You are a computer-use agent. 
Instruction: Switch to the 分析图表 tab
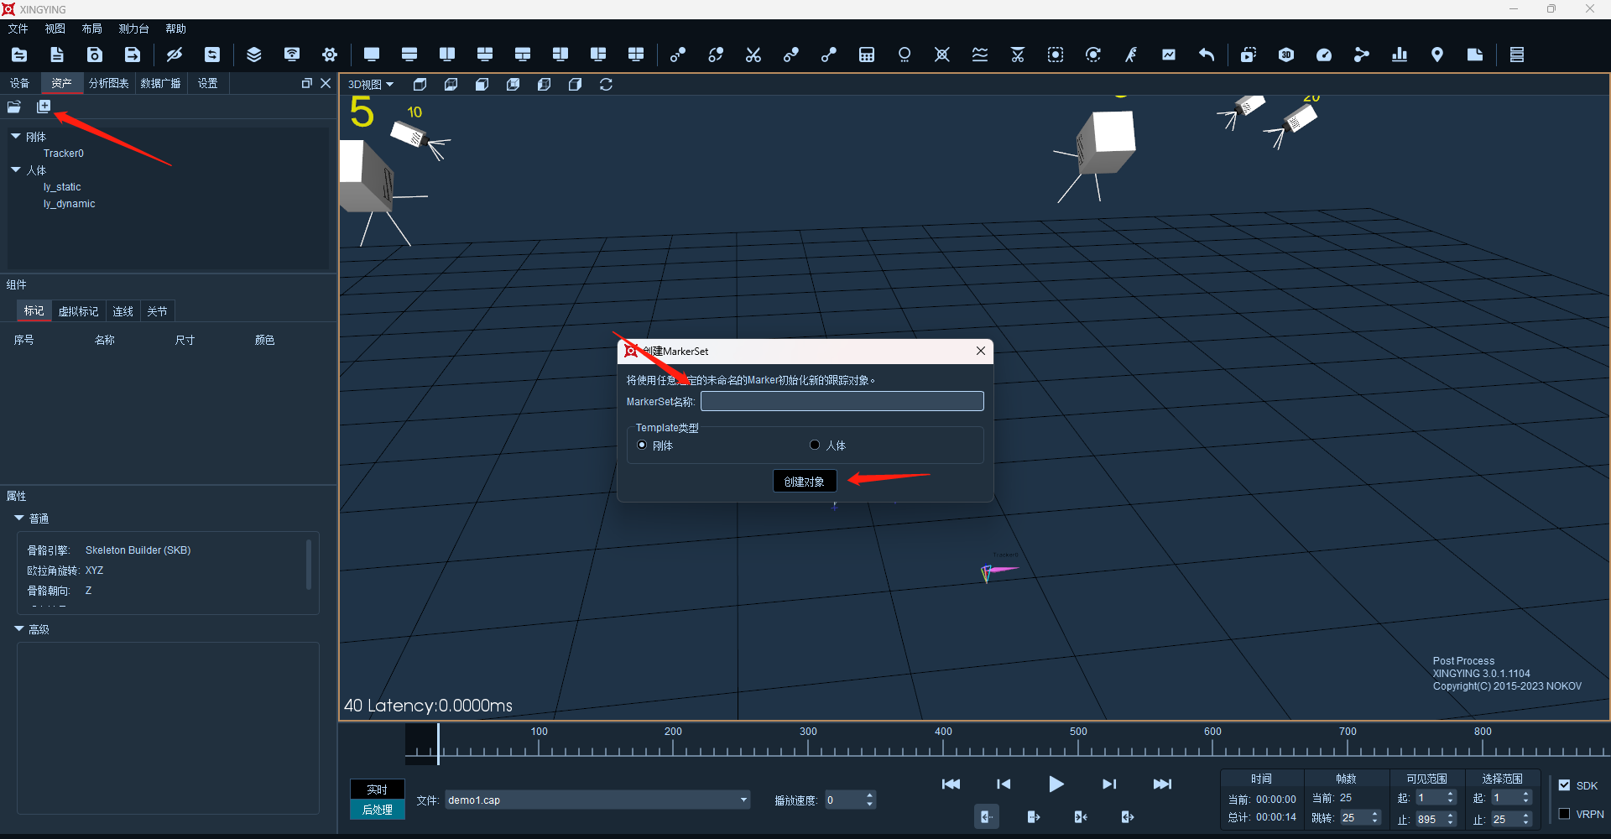click(109, 83)
